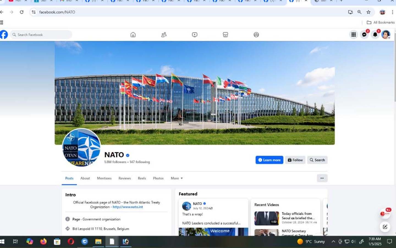Open Microsoft Store from taskbar
Screen dimensions: 396x248
(x=57, y=242)
